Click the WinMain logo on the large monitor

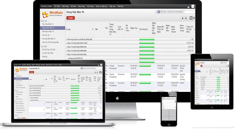(x=52, y=14)
